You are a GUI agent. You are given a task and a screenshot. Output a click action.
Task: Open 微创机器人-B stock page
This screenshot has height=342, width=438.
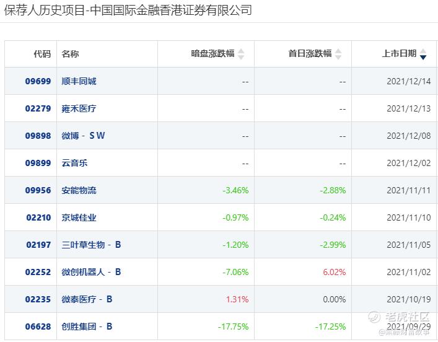click(x=91, y=272)
